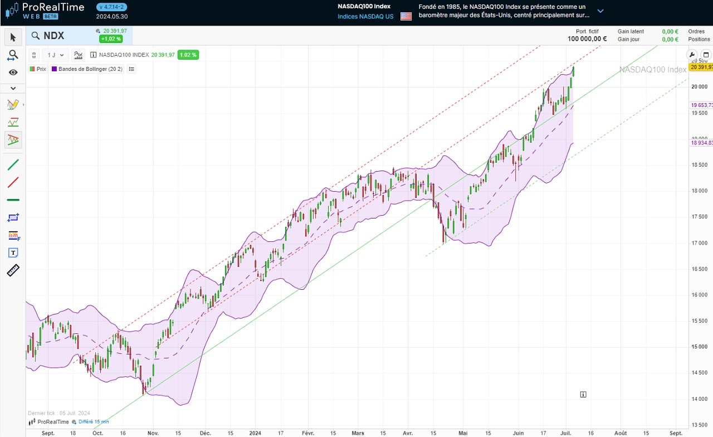Click the instrument info icon
The width and height of the screenshot is (713, 437).
[94, 55]
